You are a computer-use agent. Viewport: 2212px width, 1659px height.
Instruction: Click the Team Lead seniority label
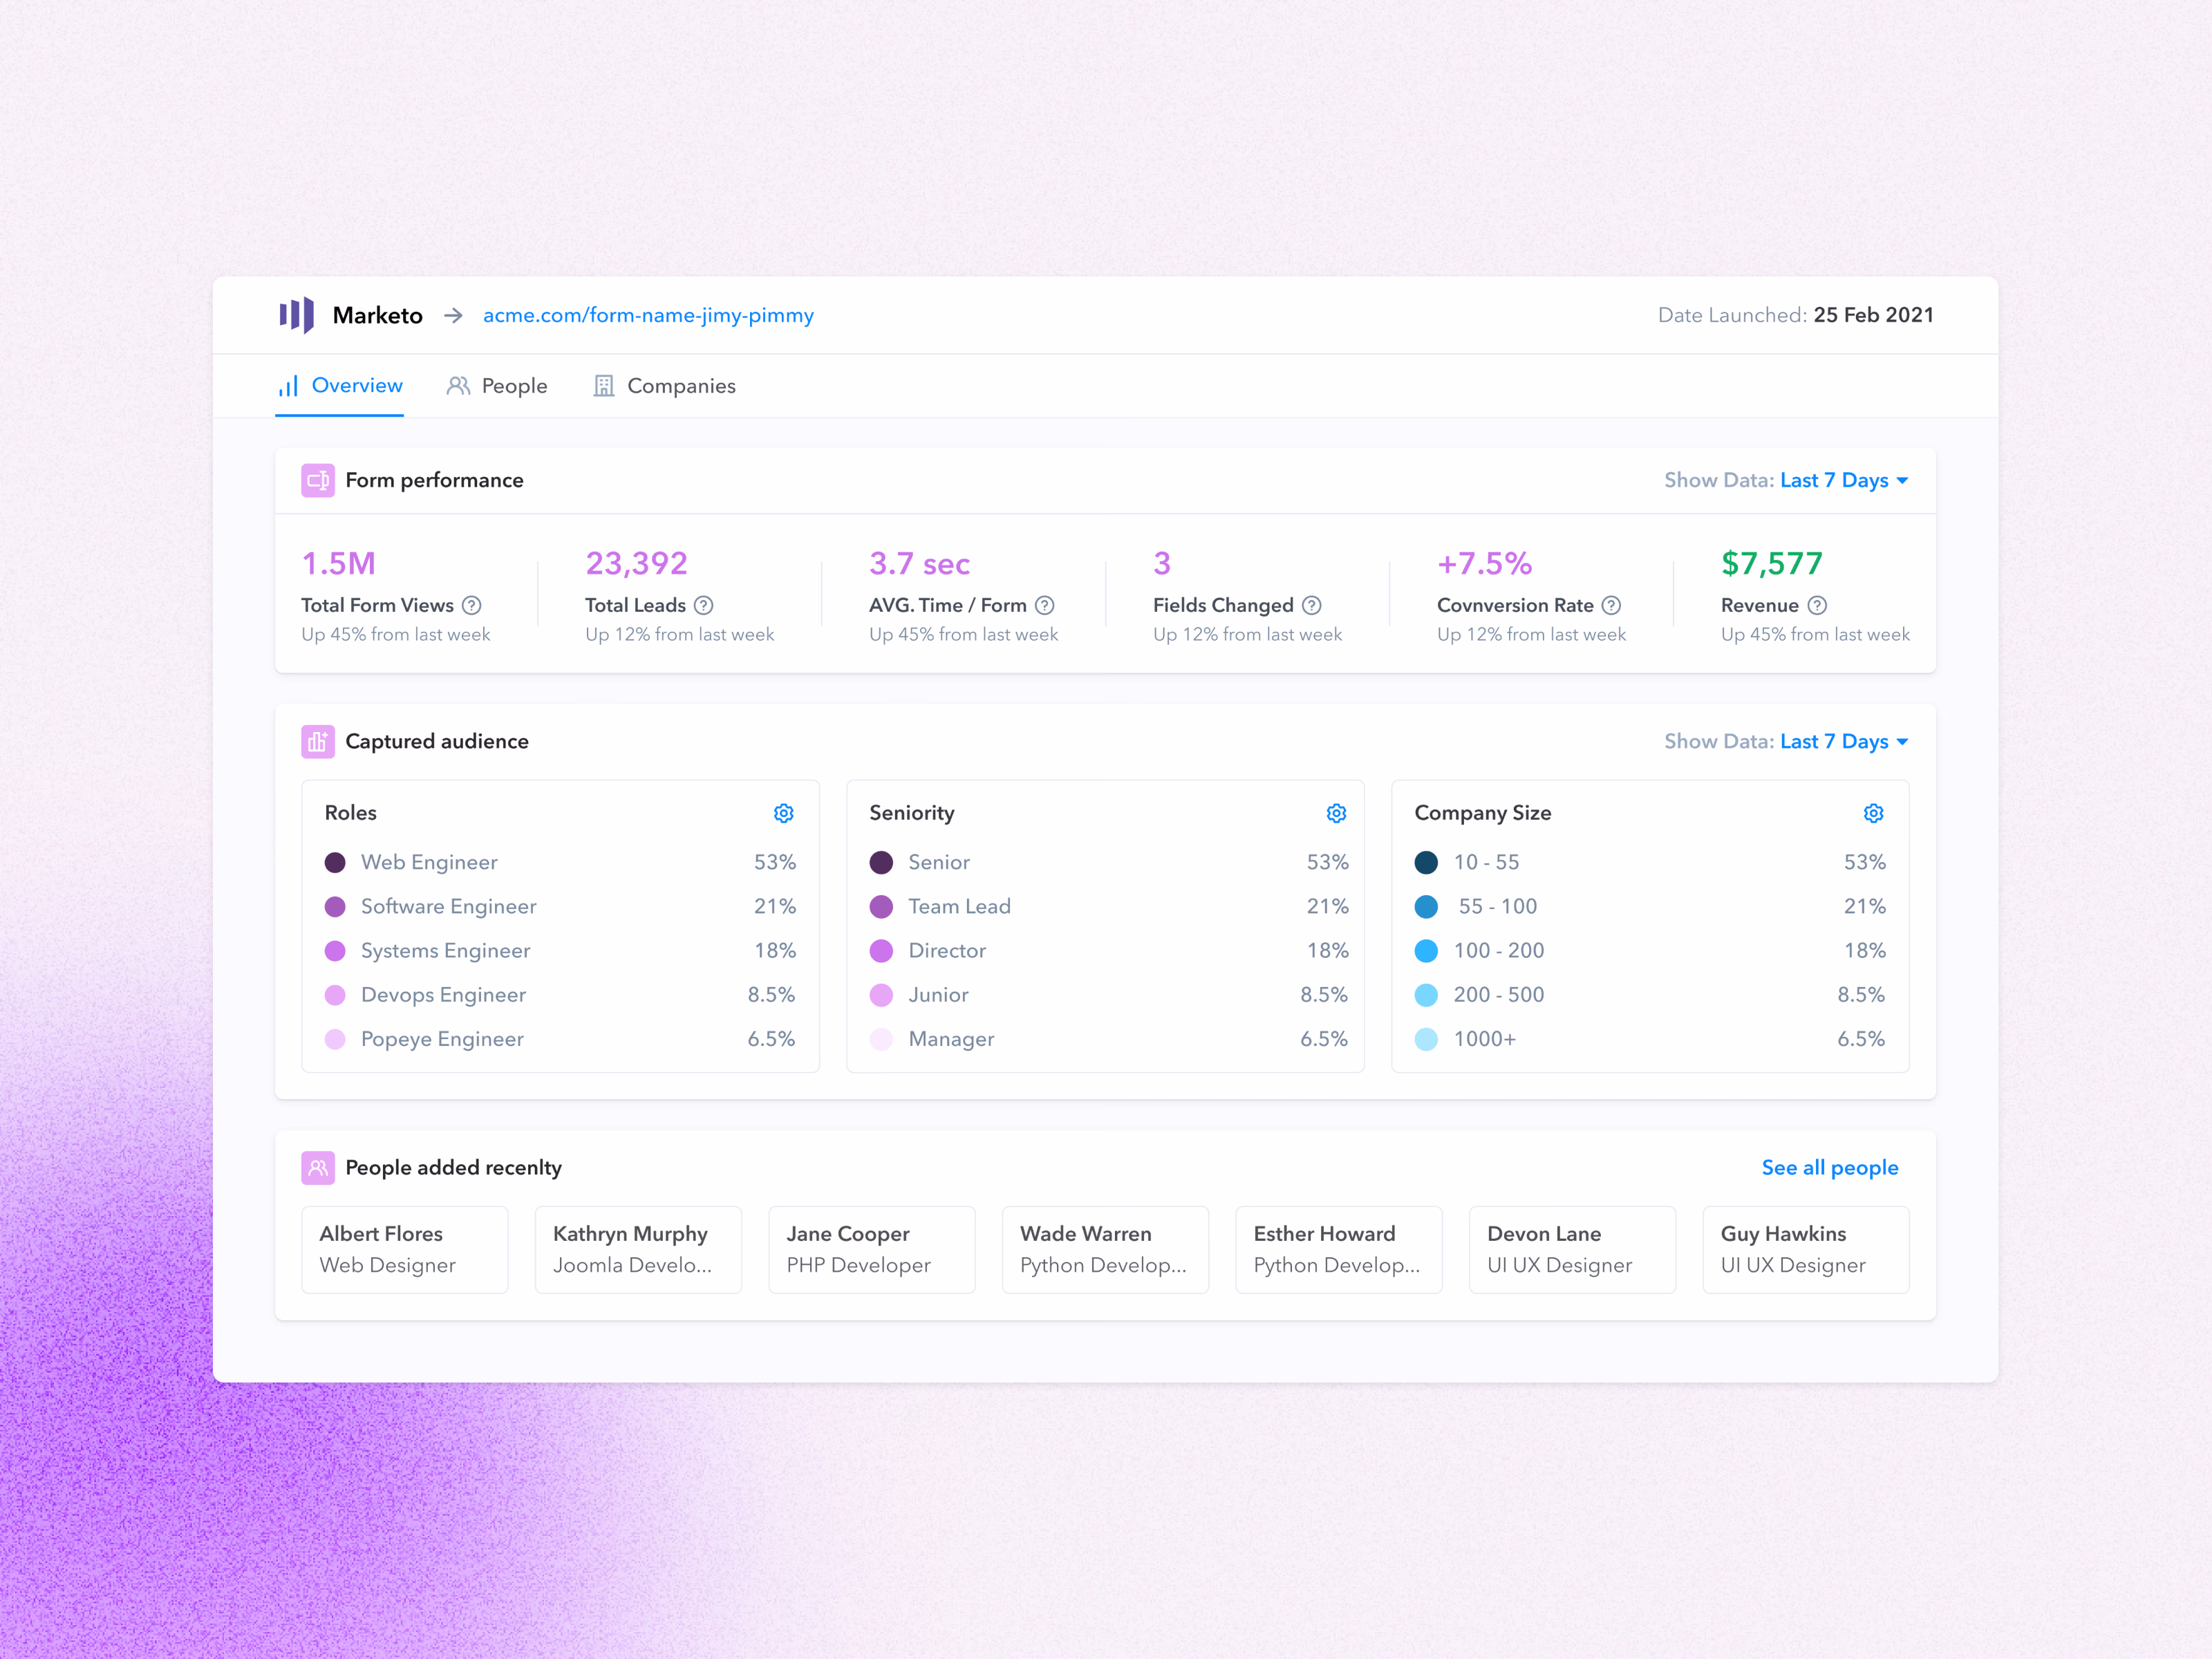(x=959, y=906)
